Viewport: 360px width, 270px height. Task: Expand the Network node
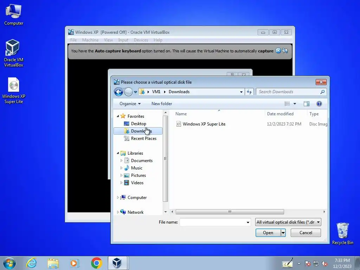pyautogui.click(x=118, y=212)
